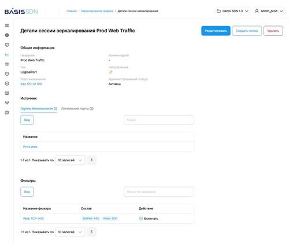
Task: Open records-per-page dropdown under security groups table
Action: (70, 160)
